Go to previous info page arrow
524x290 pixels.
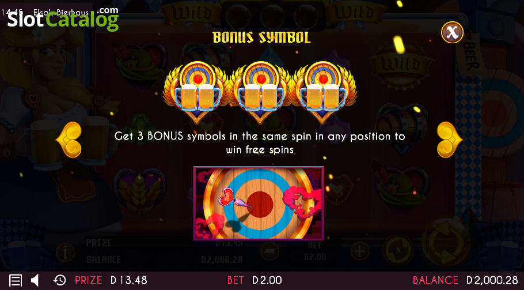point(69,140)
